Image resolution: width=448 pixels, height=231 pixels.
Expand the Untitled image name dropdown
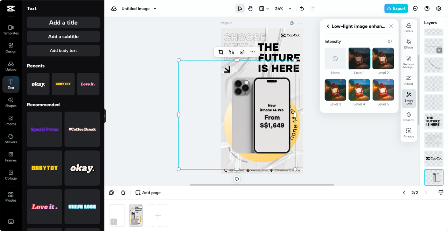tap(155, 9)
